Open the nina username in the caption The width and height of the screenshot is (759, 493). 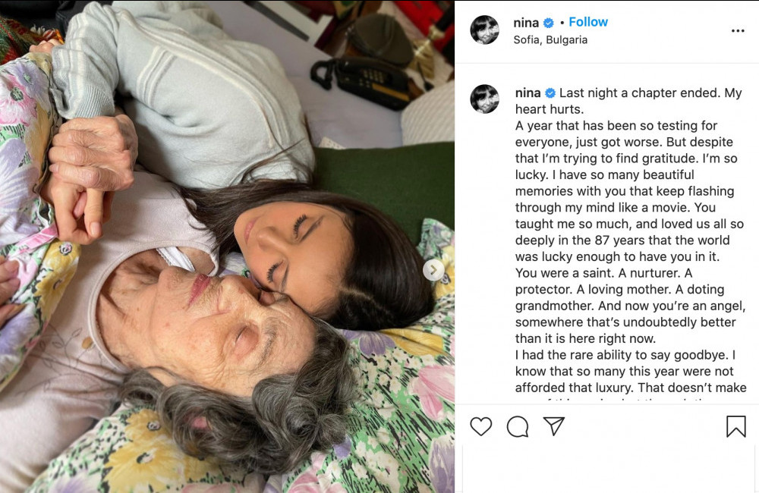click(528, 93)
